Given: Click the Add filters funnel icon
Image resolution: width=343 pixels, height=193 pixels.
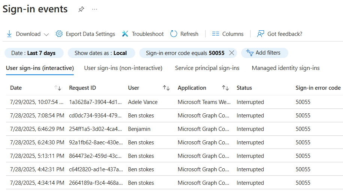Looking at the screenshot, I should 250,53.
